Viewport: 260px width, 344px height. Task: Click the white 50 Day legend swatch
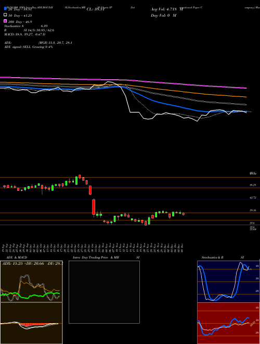click(6, 15)
